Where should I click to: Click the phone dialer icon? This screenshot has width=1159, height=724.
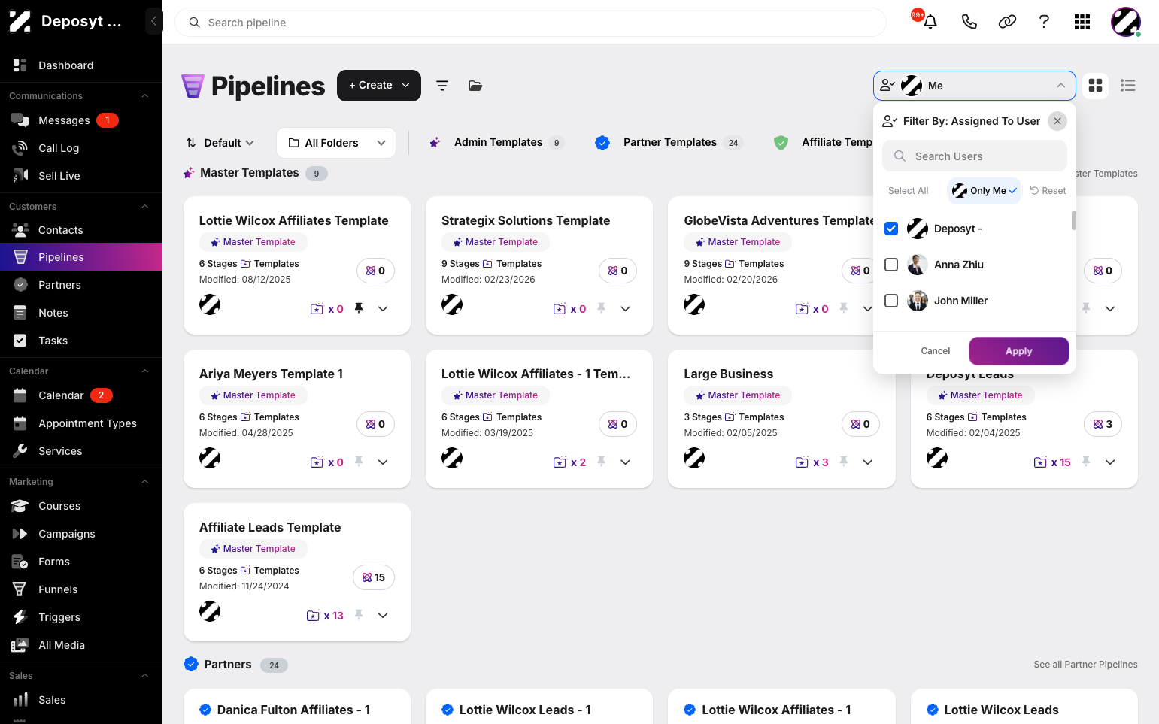969,22
